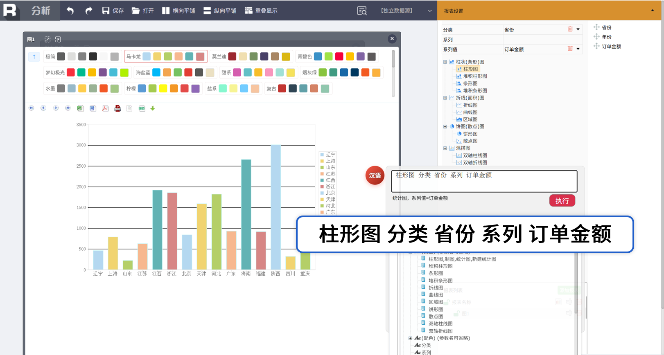Click the CSV export icon
The image size is (664, 355).
coord(142,108)
